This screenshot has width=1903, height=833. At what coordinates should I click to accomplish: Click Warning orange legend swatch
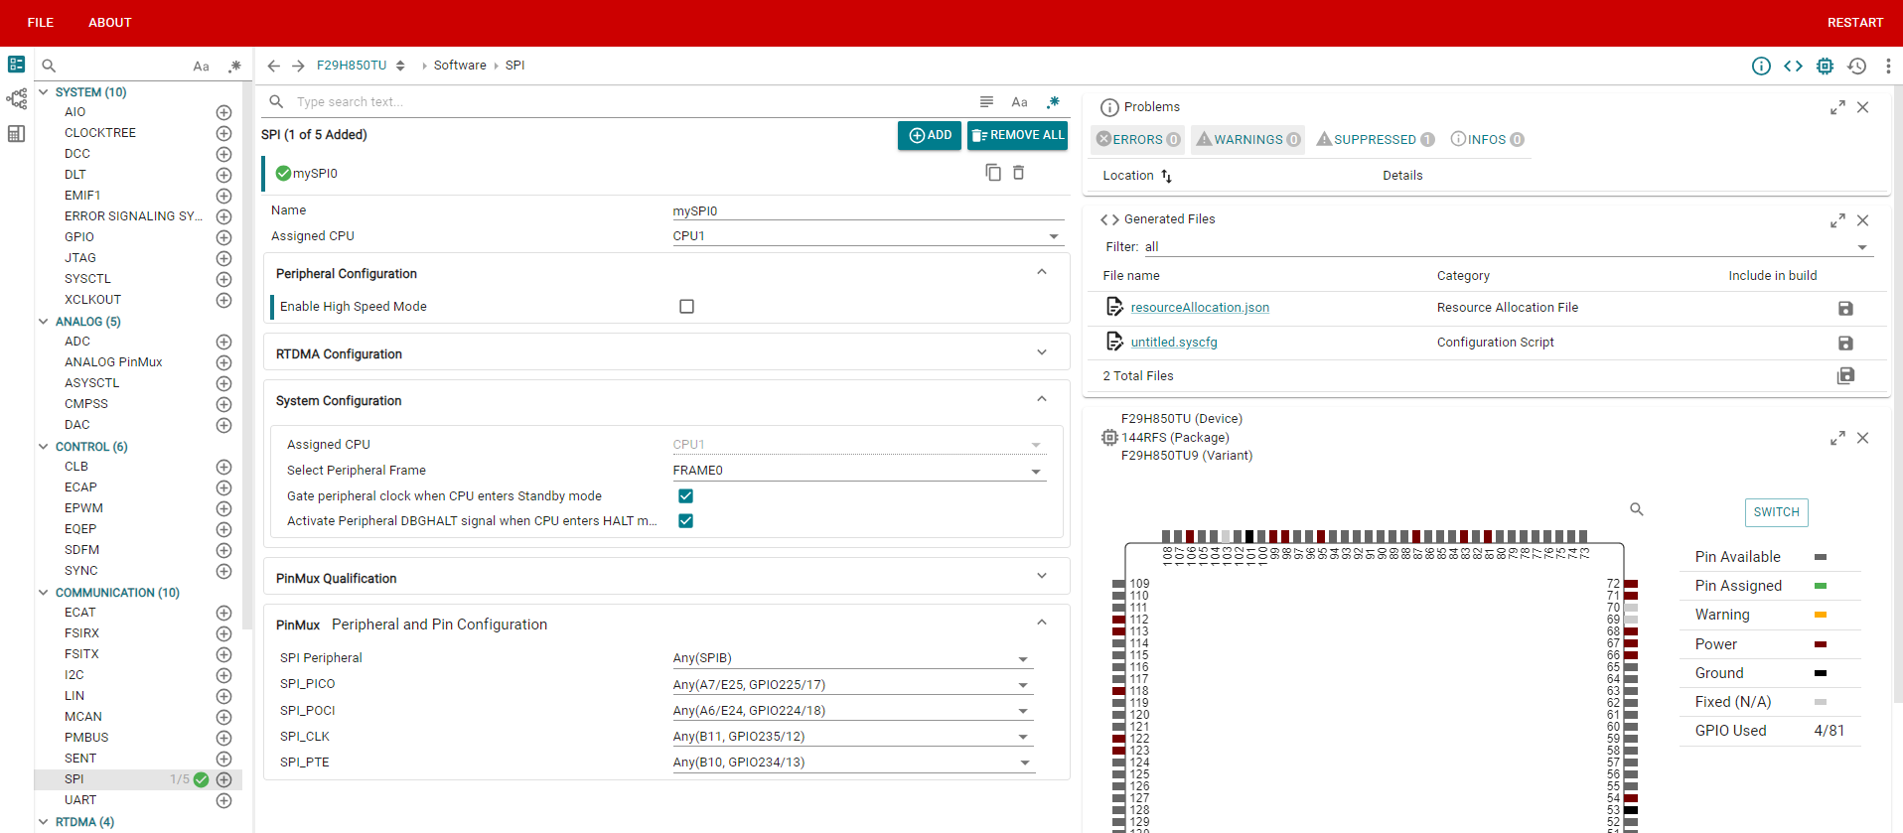click(1821, 616)
